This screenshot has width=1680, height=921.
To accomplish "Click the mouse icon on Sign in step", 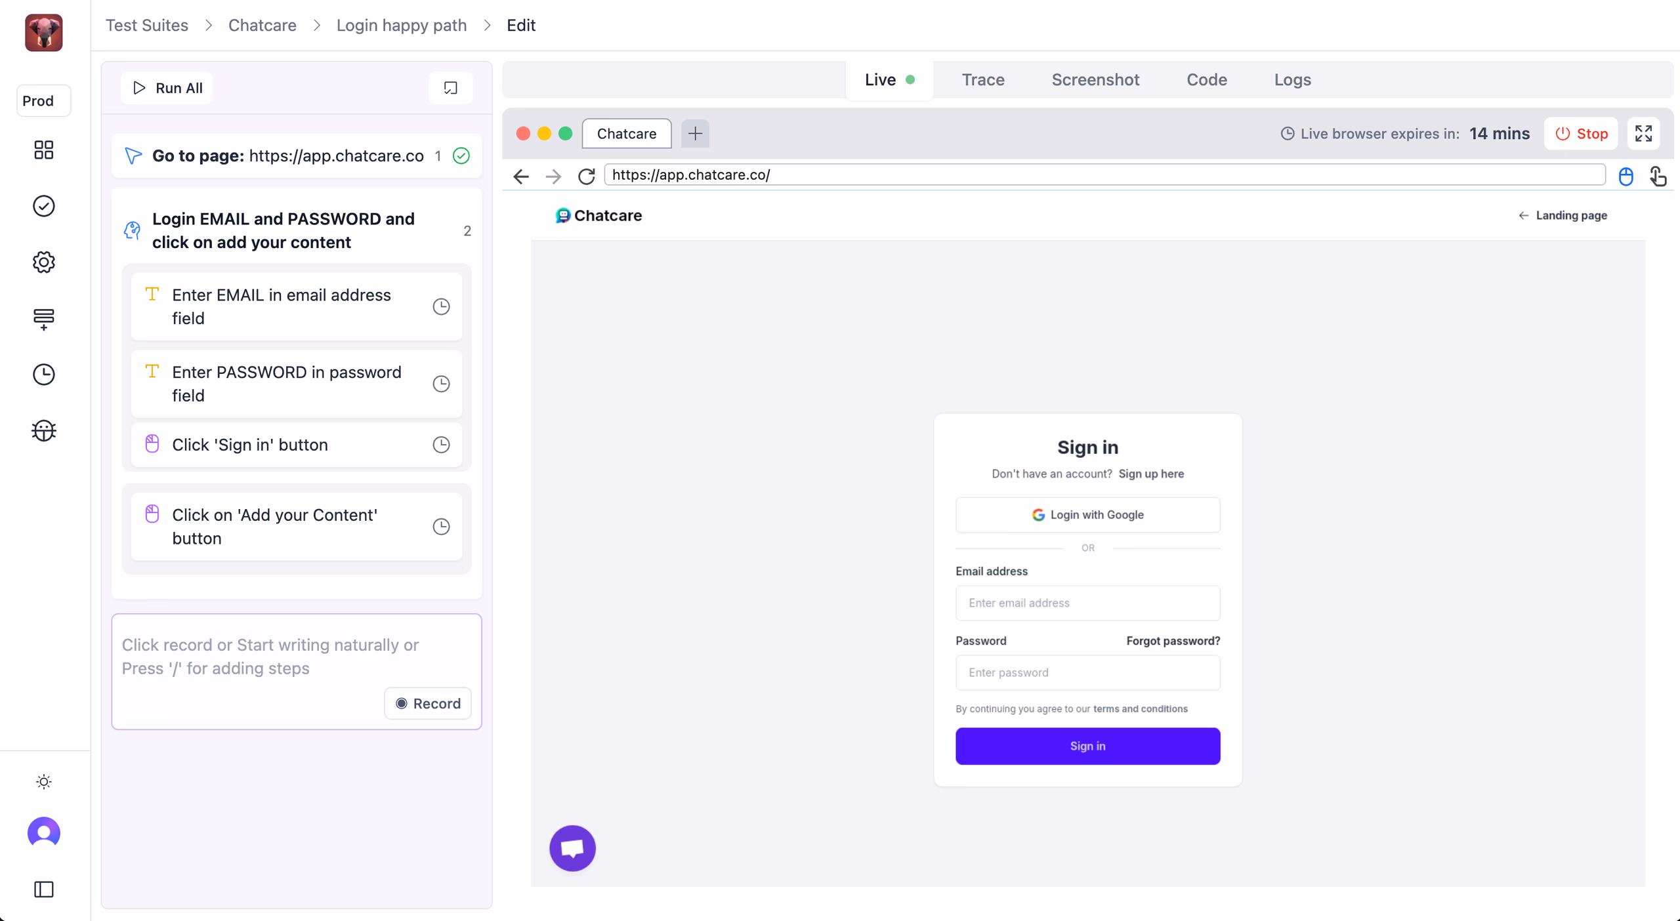I will 152,444.
